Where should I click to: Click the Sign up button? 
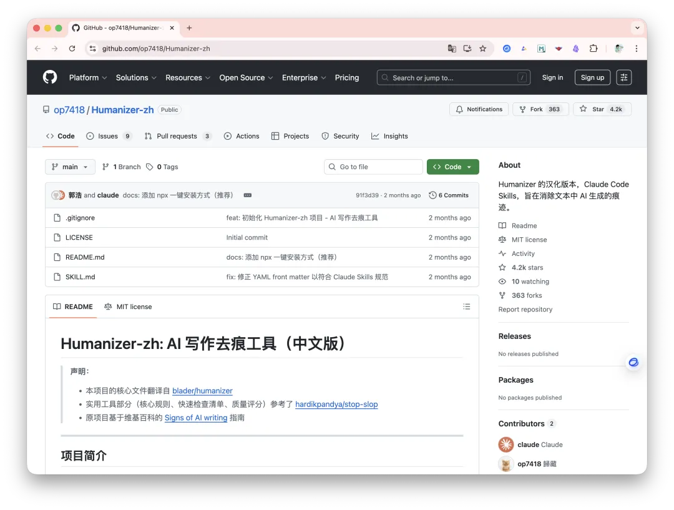[x=592, y=77]
